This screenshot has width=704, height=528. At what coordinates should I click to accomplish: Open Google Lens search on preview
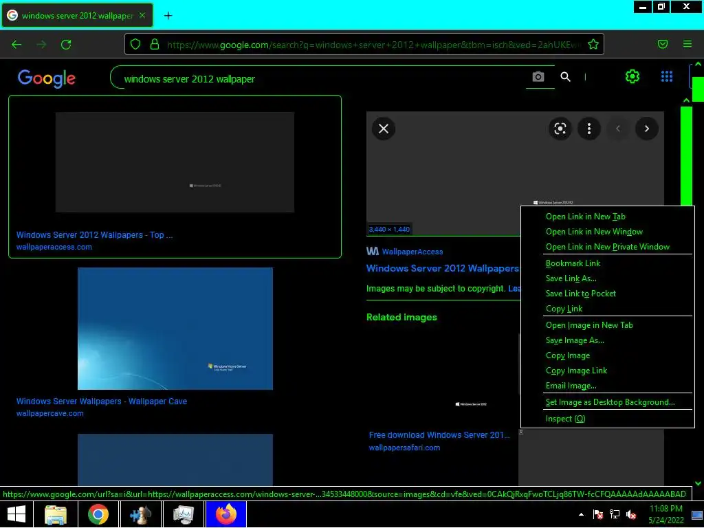pyautogui.click(x=560, y=129)
